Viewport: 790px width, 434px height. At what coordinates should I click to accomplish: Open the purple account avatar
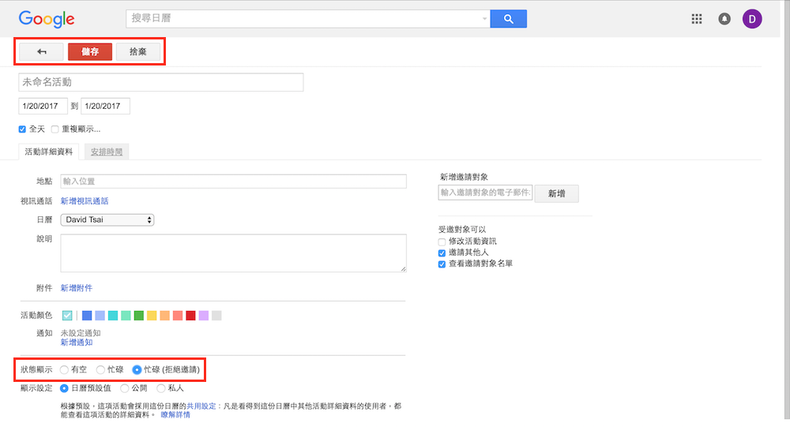tap(752, 19)
